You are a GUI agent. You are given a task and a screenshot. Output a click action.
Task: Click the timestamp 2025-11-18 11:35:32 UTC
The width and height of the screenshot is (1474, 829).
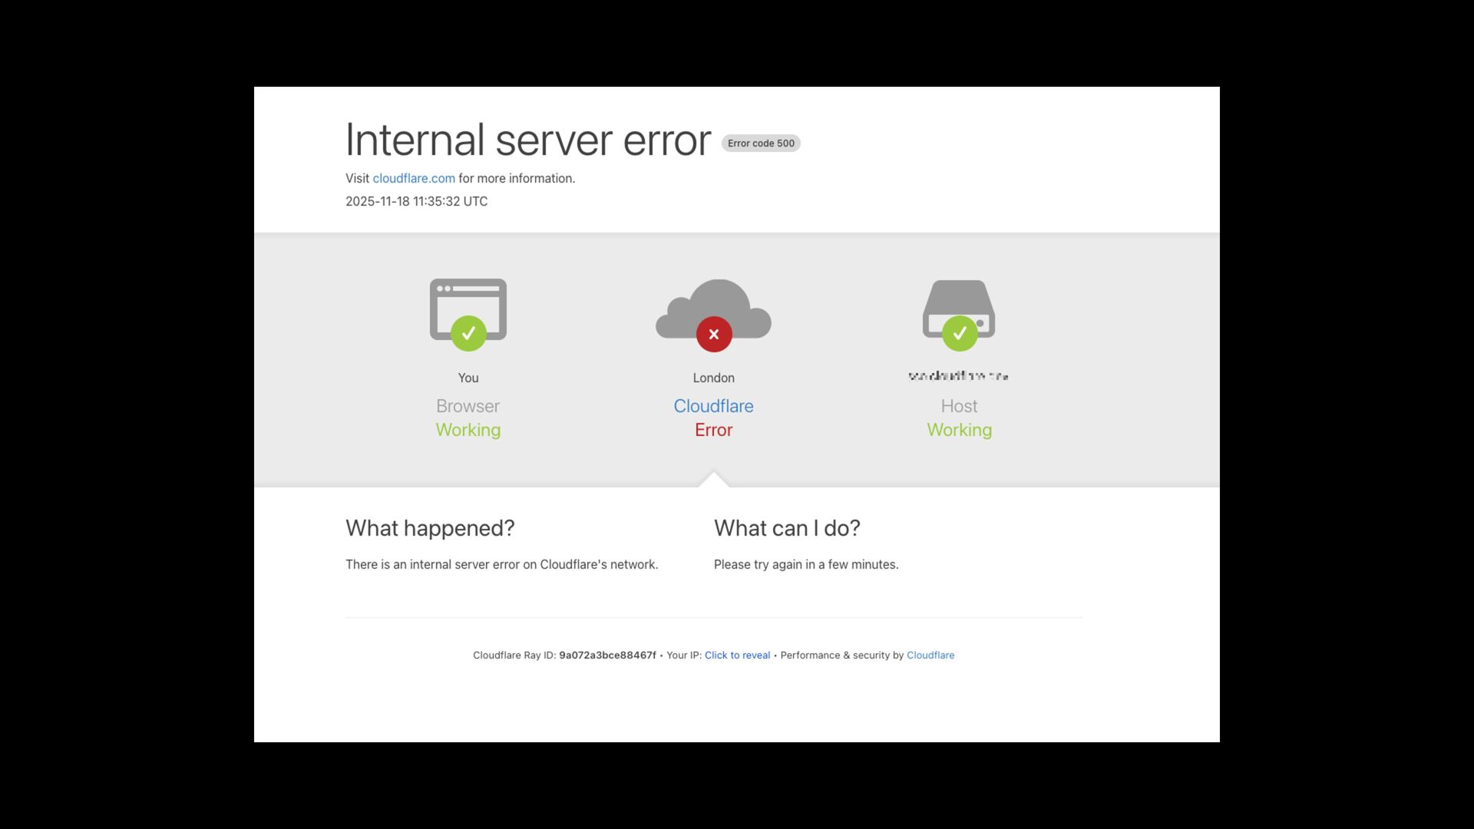point(416,201)
